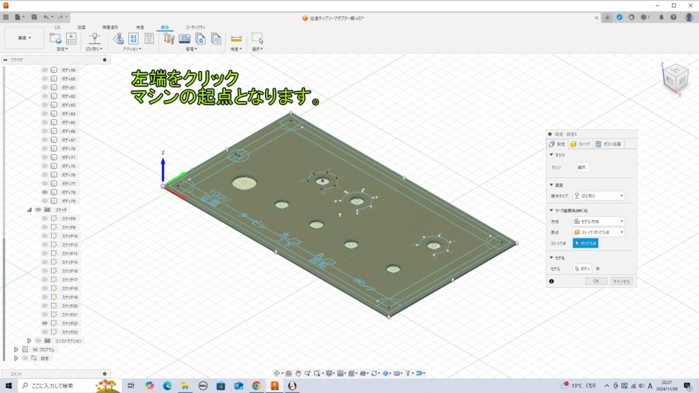Open the 製造 workspace dropdown
Image resolution: width=699 pixels, height=393 pixels.
pyautogui.click(x=24, y=38)
